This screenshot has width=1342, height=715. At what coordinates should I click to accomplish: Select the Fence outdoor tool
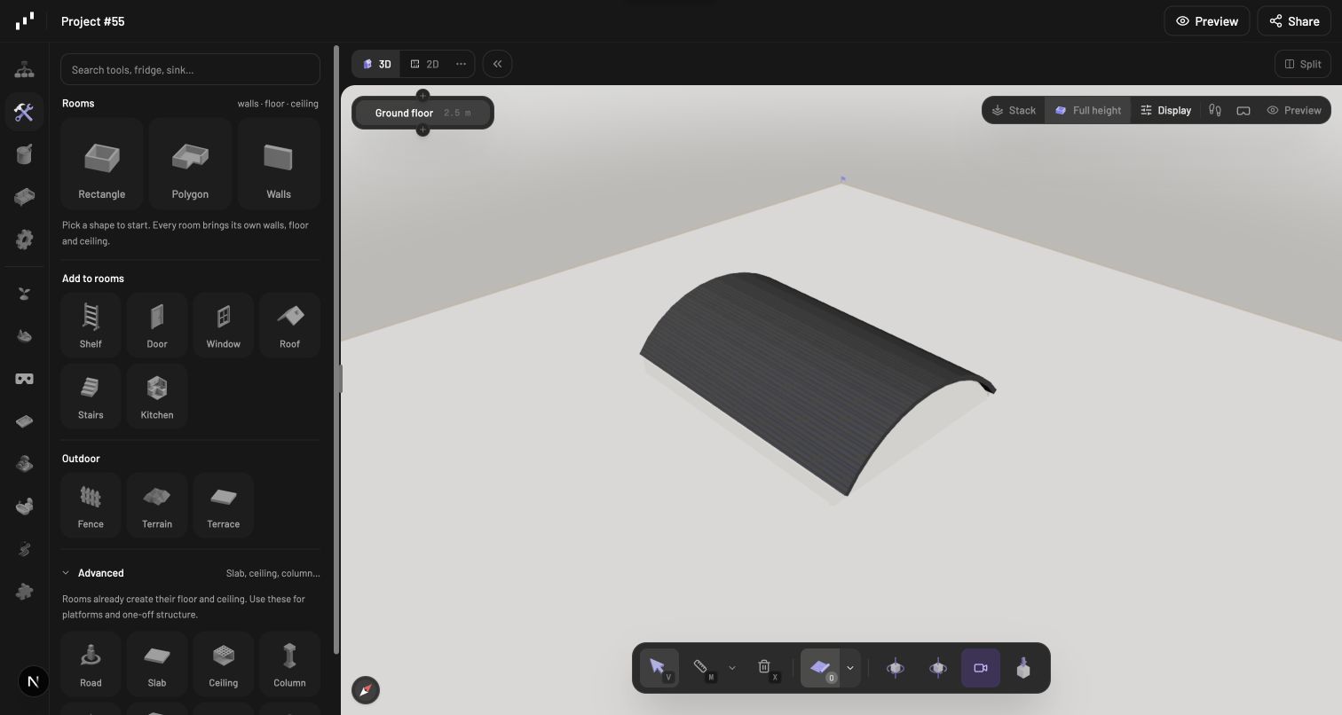click(91, 506)
